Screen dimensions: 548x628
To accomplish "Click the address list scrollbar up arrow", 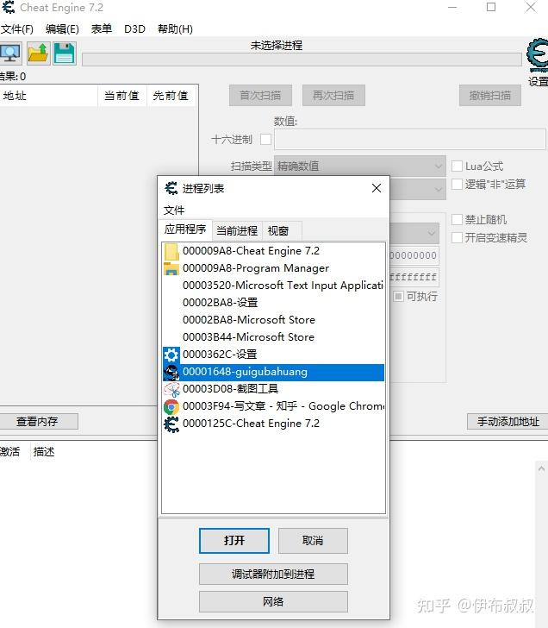I will tap(541, 468).
